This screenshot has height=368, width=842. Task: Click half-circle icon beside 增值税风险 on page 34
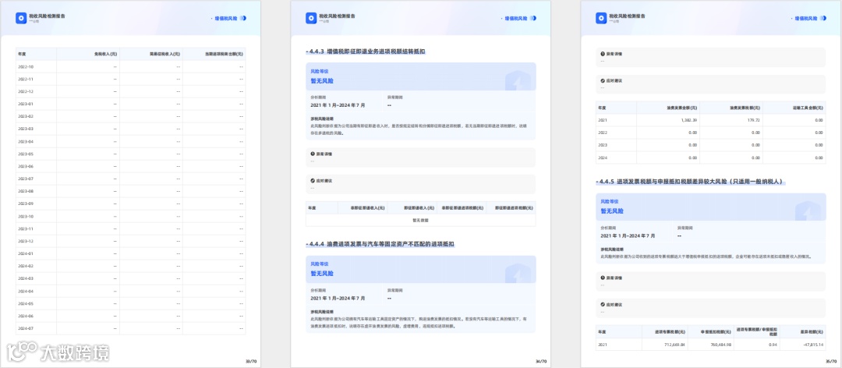coord(533,18)
